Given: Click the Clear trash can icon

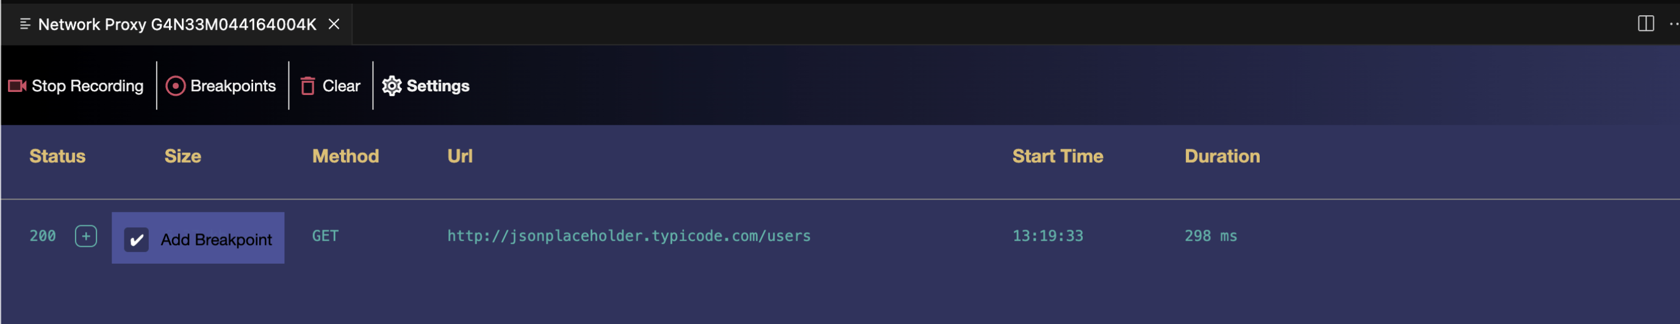Looking at the screenshot, I should tap(308, 86).
